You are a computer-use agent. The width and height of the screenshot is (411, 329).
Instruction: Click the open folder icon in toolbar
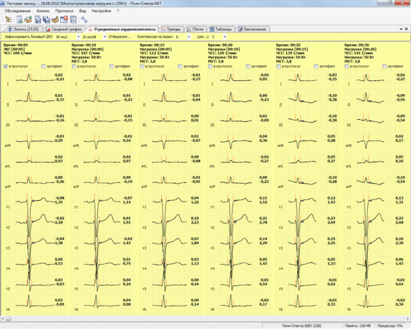pyautogui.click(x=28, y=19)
